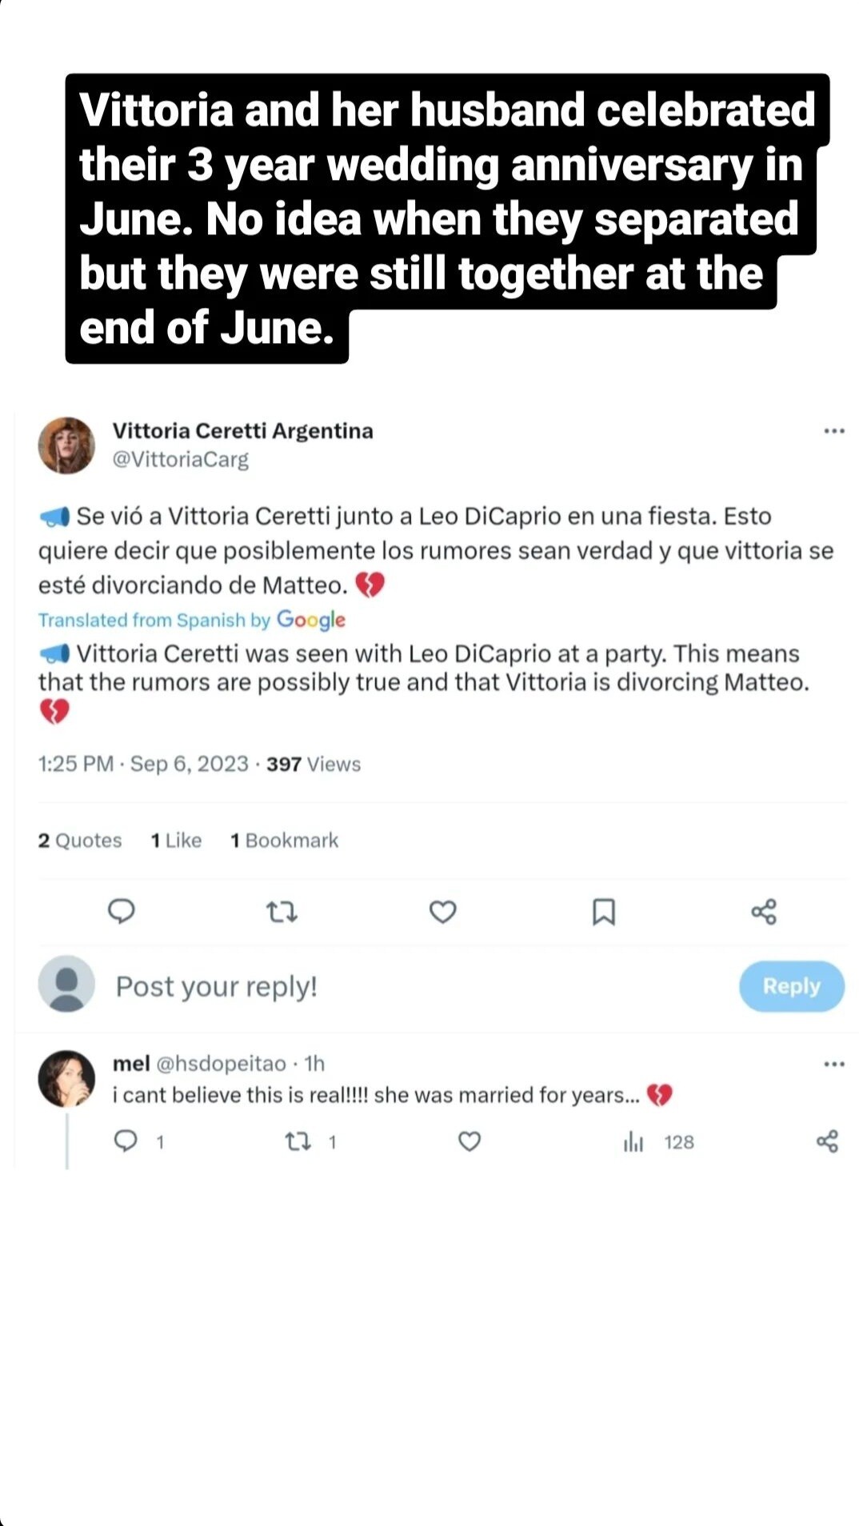Share mel's reply using the share icon

(x=827, y=1141)
